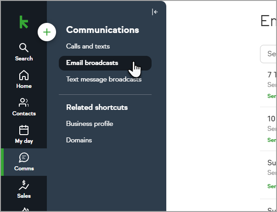The width and height of the screenshot is (277, 212).
Task: Go to Home in the sidebar
Action: [23, 79]
